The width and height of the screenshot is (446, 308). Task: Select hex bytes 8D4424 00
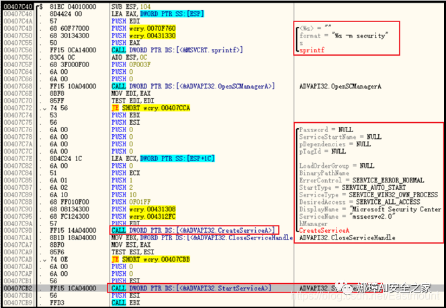(66, 13)
